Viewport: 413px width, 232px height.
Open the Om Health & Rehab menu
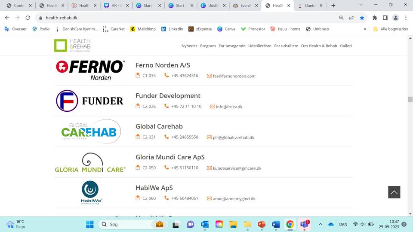coord(319,46)
